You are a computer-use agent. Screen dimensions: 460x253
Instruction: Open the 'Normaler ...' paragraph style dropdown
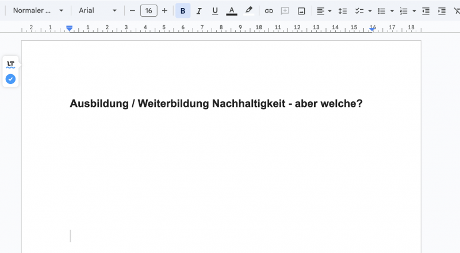38,11
